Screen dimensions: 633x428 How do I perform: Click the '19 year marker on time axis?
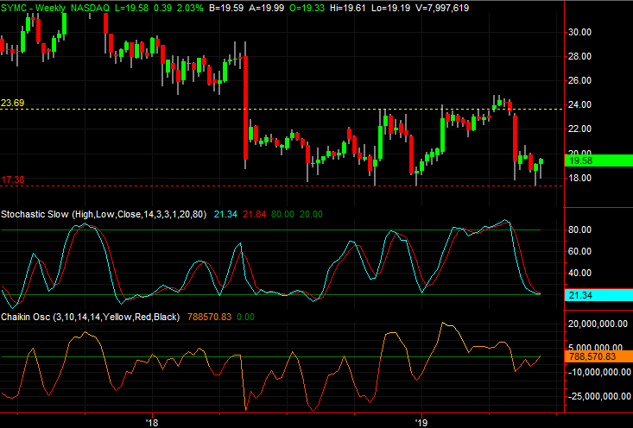pos(421,422)
